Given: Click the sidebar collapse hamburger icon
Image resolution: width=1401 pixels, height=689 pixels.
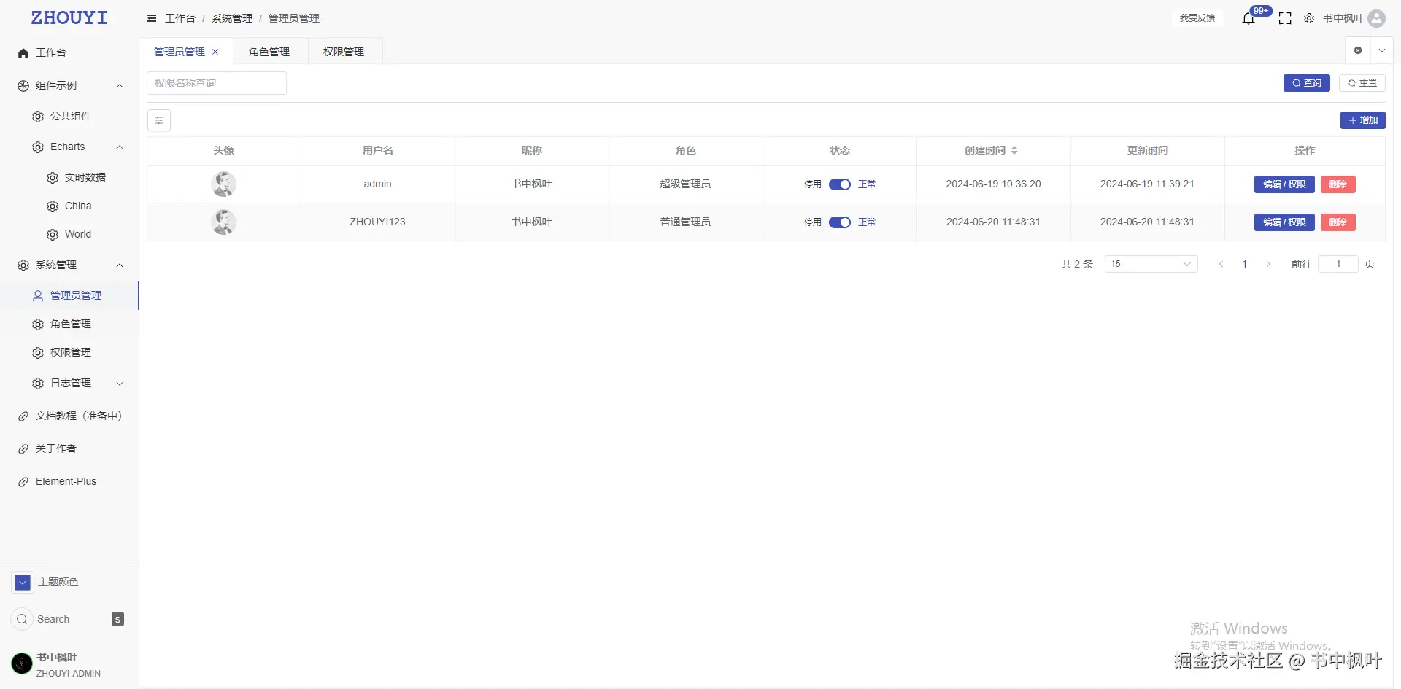Looking at the screenshot, I should pos(152,18).
